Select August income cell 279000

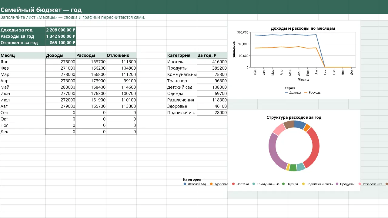point(61,106)
